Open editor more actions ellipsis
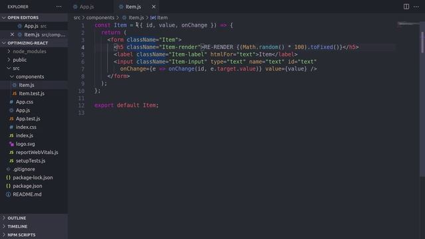 point(416,7)
